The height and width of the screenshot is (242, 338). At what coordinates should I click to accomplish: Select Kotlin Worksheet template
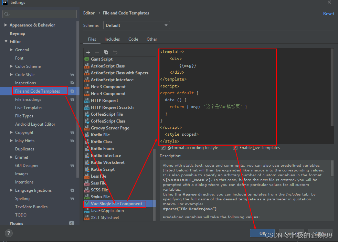(108, 162)
